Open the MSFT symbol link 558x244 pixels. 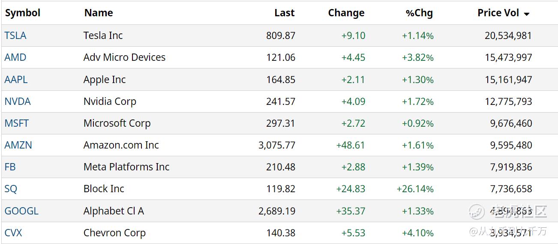tap(17, 123)
